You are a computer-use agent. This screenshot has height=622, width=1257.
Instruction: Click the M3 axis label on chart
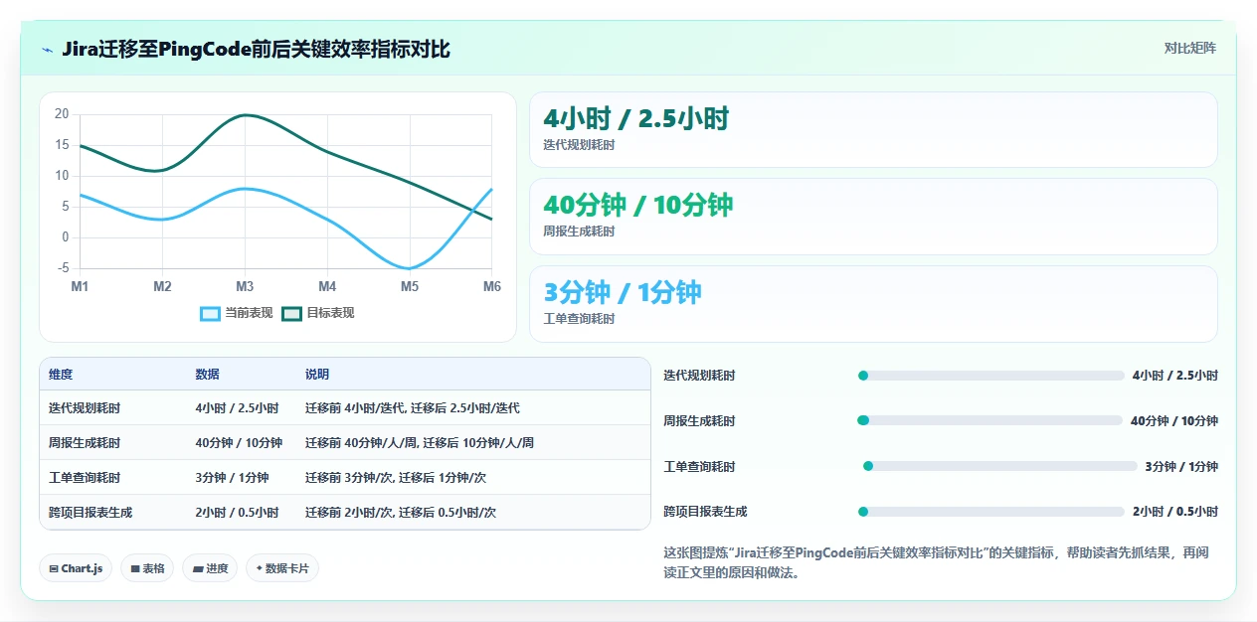(x=245, y=286)
